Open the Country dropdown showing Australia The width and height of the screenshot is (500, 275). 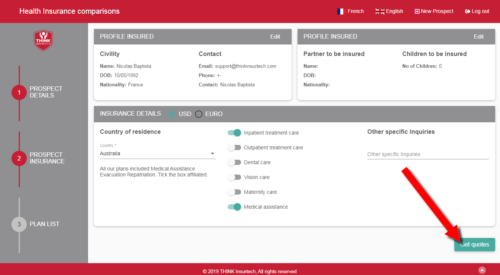pos(158,153)
